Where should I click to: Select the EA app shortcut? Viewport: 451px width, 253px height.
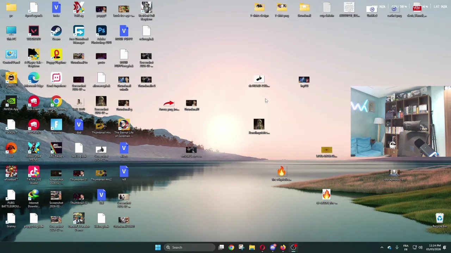[x=11, y=150]
